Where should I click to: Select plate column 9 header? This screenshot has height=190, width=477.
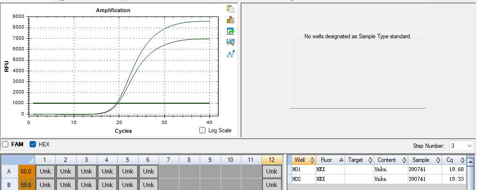pyautogui.click(x=210, y=159)
